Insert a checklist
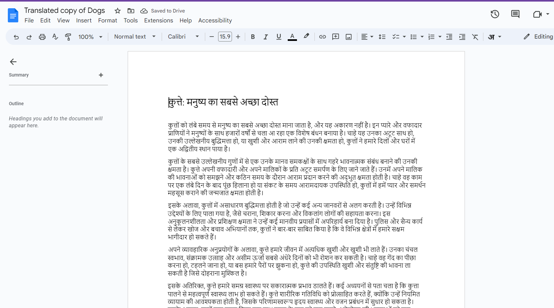The image size is (554, 308). tap(396, 37)
